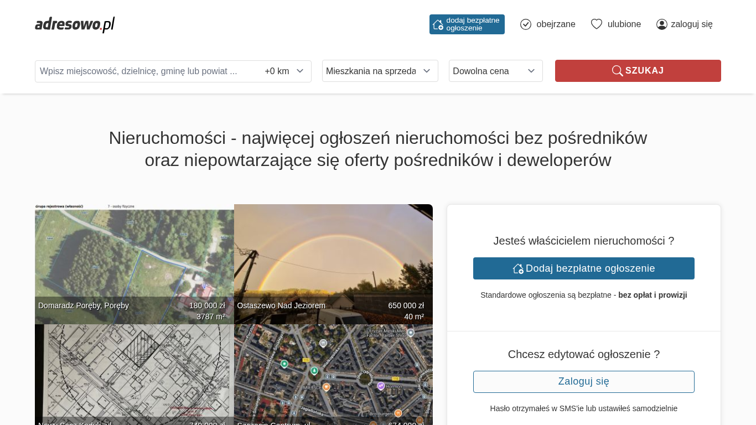Open the Domaradz Poręby listing thumbnail
Viewport: 756px width, 425px height.
pyautogui.click(x=134, y=260)
